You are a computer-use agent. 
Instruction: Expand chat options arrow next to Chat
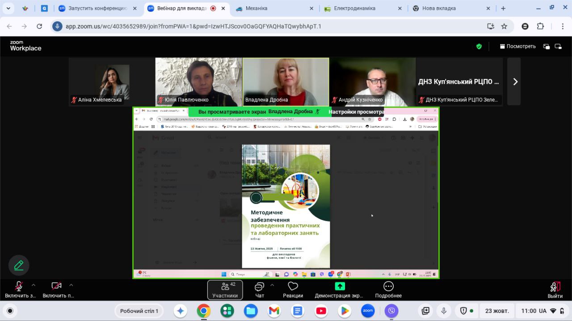(272, 285)
